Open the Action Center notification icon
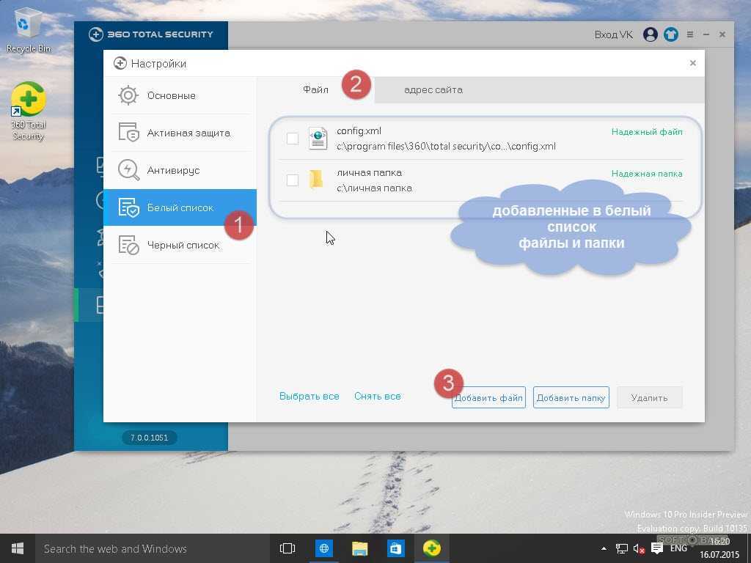This screenshot has width=751, height=563. tap(657, 548)
